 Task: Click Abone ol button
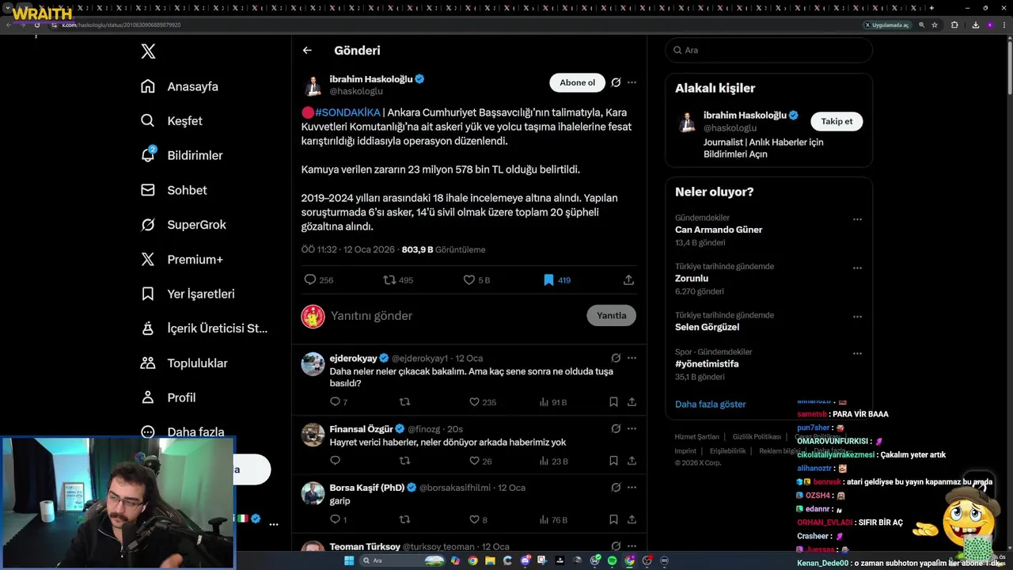click(577, 82)
